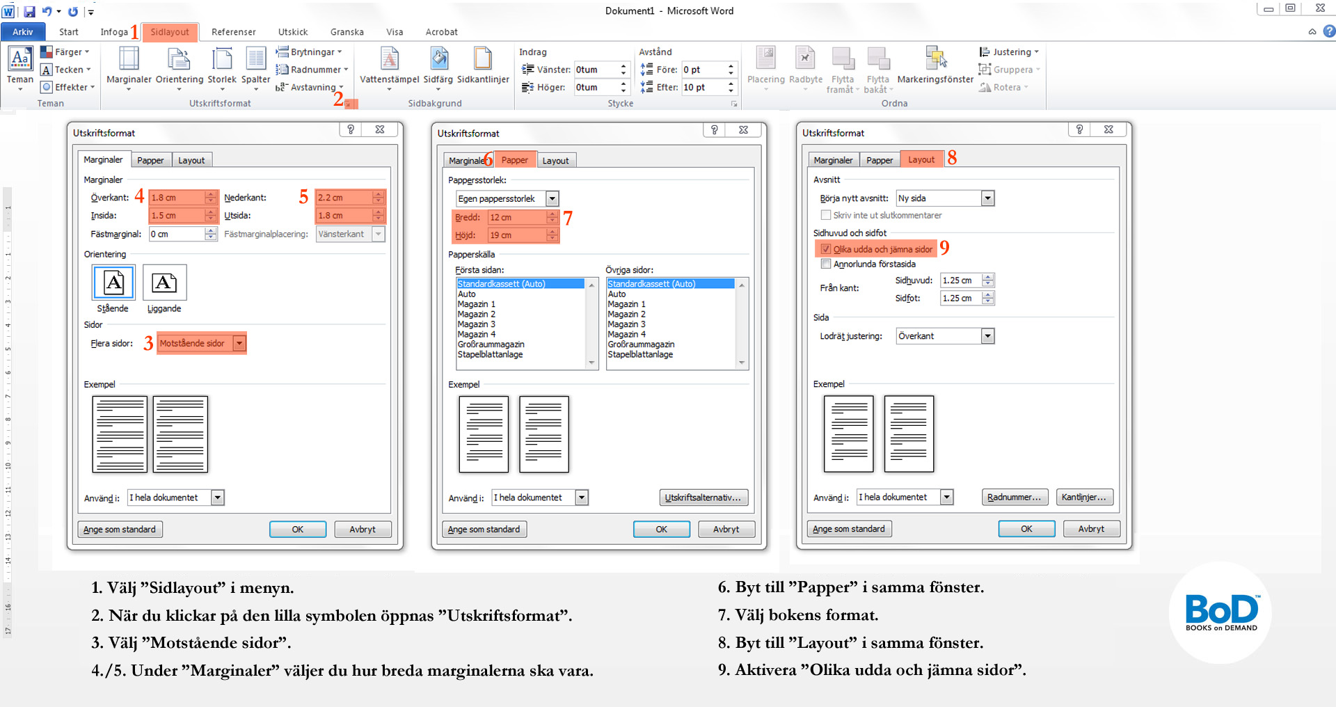Image resolution: width=1336 pixels, height=707 pixels.
Task: Open the Stycke paragraph dialog launcher
Action: click(x=734, y=104)
